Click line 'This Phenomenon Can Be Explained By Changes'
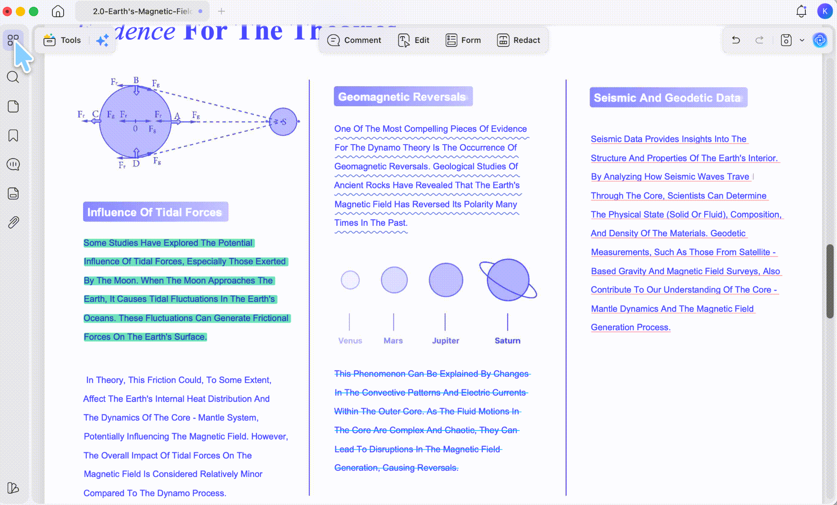837x505 pixels. pos(432,374)
